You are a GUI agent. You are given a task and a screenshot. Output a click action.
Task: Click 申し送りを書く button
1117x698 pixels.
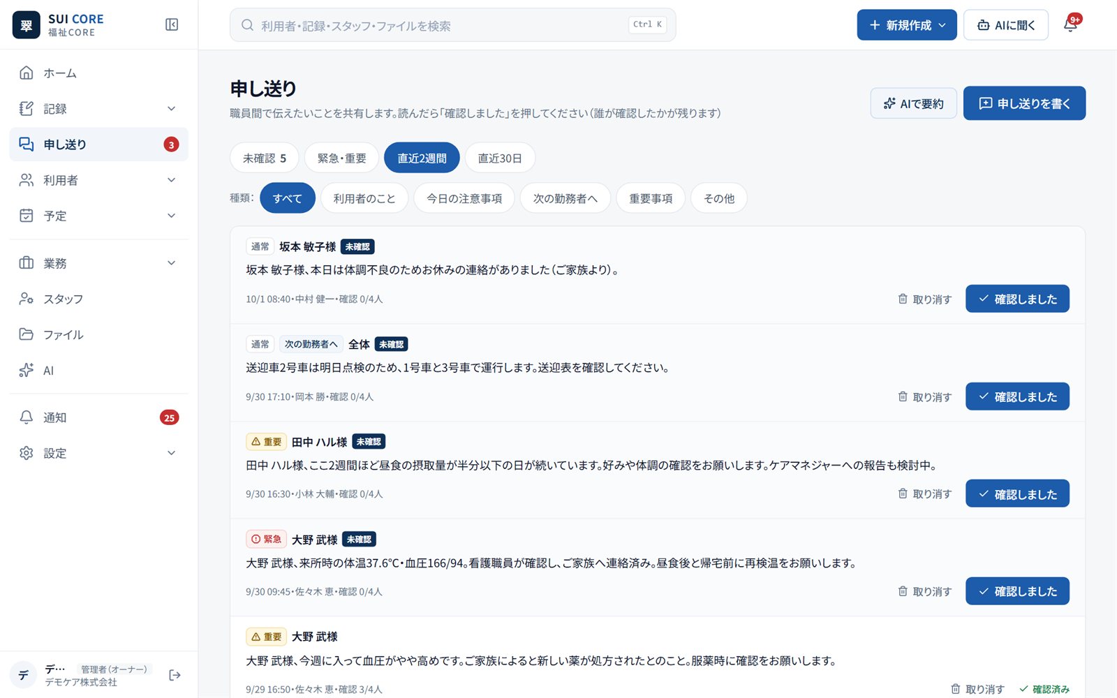[1025, 103]
